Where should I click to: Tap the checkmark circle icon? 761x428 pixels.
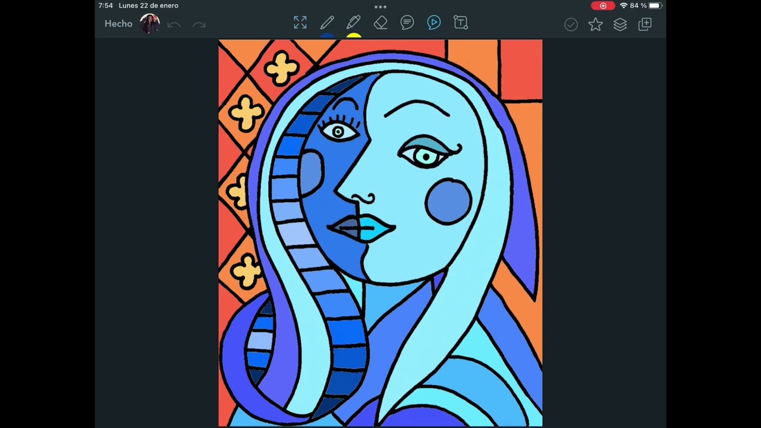(x=571, y=24)
